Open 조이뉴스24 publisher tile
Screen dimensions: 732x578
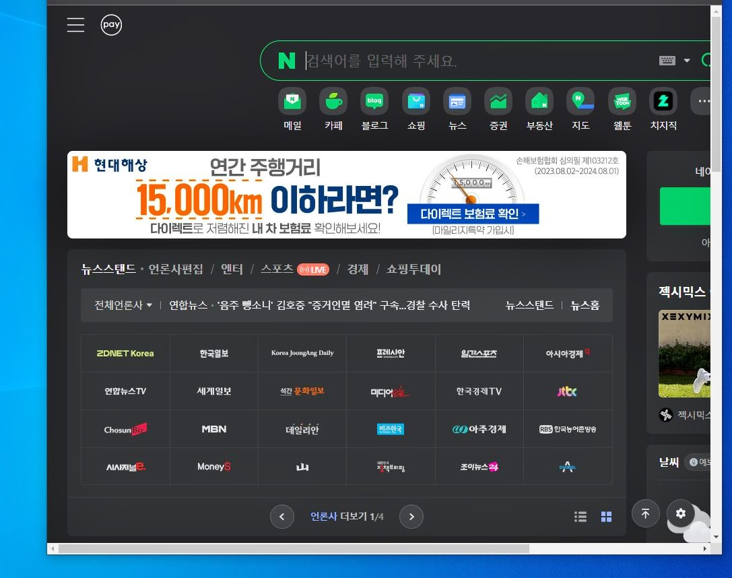point(479,466)
